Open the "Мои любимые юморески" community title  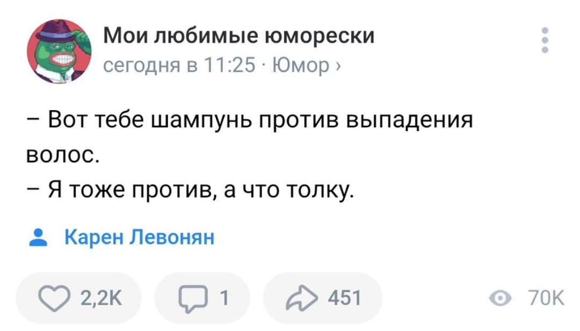[x=238, y=36]
